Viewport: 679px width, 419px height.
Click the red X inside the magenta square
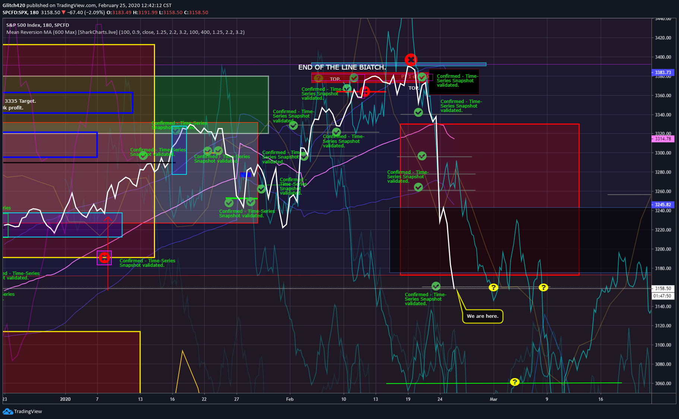(x=104, y=258)
